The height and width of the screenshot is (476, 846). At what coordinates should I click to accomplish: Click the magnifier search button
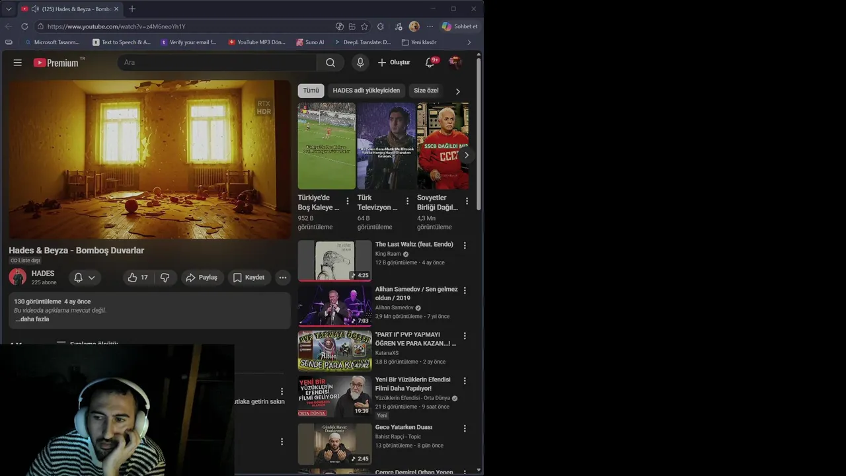pos(330,62)
